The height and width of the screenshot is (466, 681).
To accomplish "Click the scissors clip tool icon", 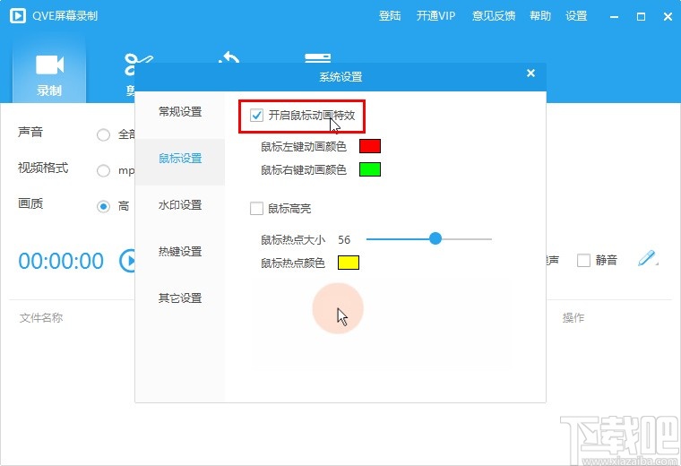I will tap(138, 64).
